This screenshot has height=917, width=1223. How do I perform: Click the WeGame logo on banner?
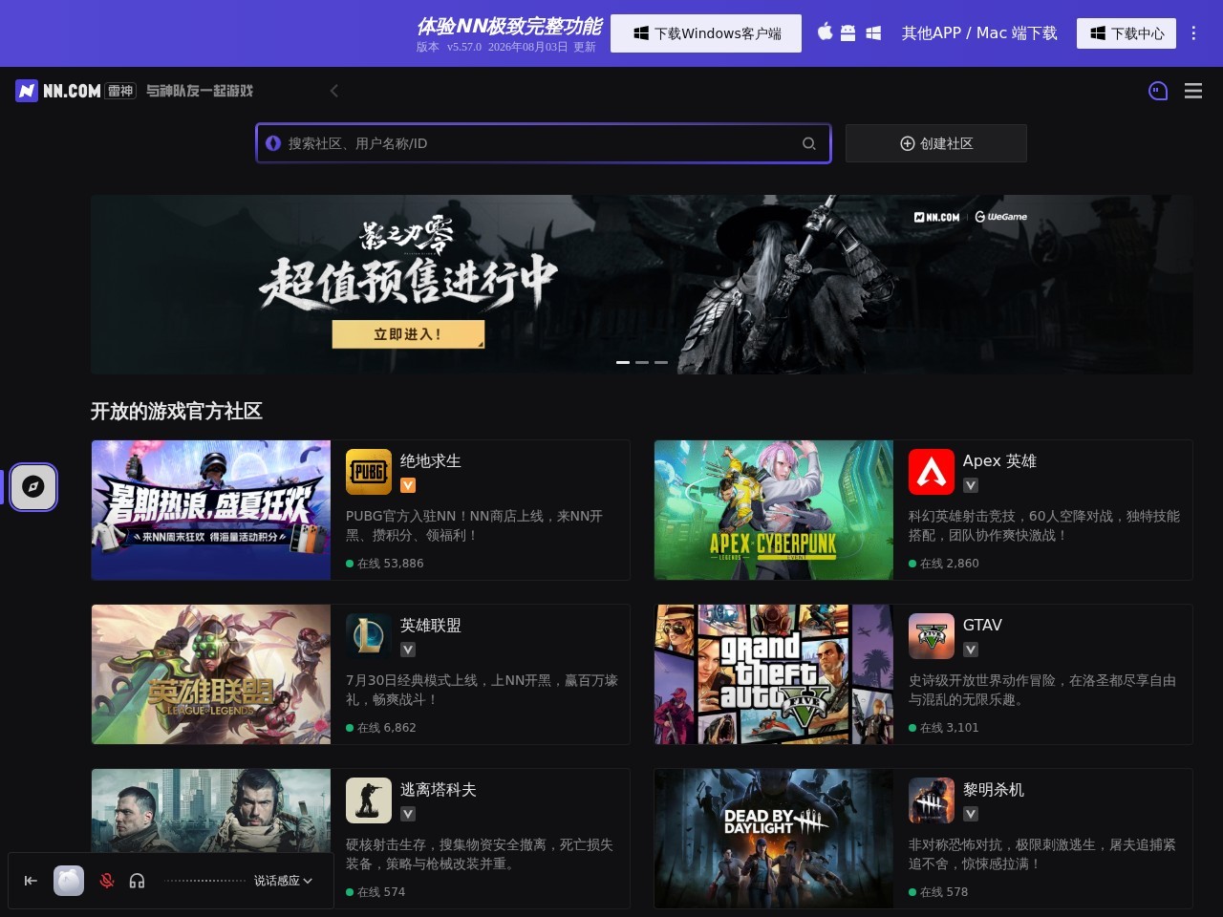[x=1001, y=217]
